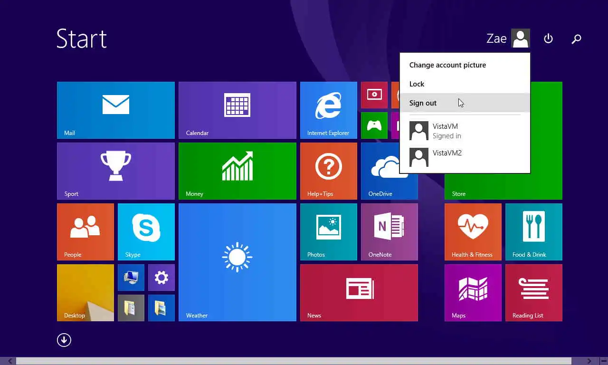Open the People tile
This screenshot has height=365, width=608.
pyautogui.click(x=85, y=232)
